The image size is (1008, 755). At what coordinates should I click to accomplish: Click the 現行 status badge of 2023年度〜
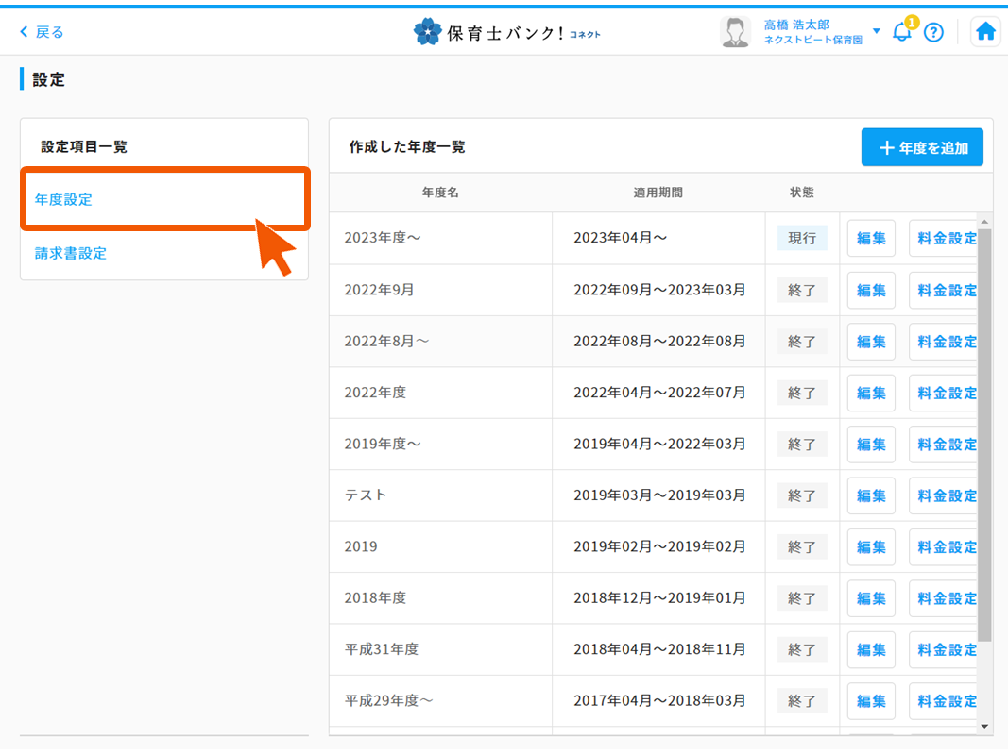(x=802, y=238)
